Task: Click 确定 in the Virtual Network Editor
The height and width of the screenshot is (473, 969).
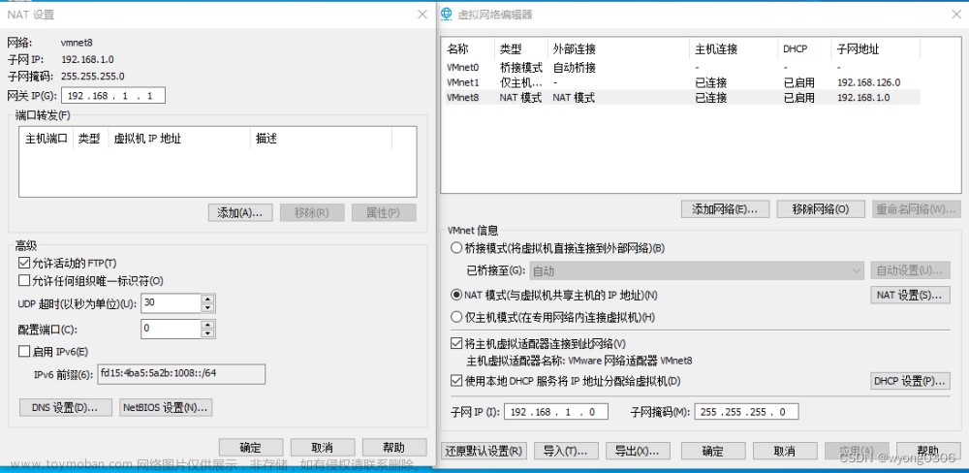Action: 713,451
